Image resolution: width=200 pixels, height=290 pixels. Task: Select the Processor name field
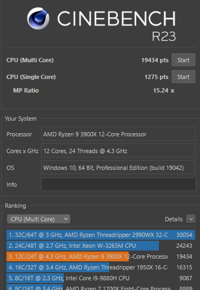point(118,134)
